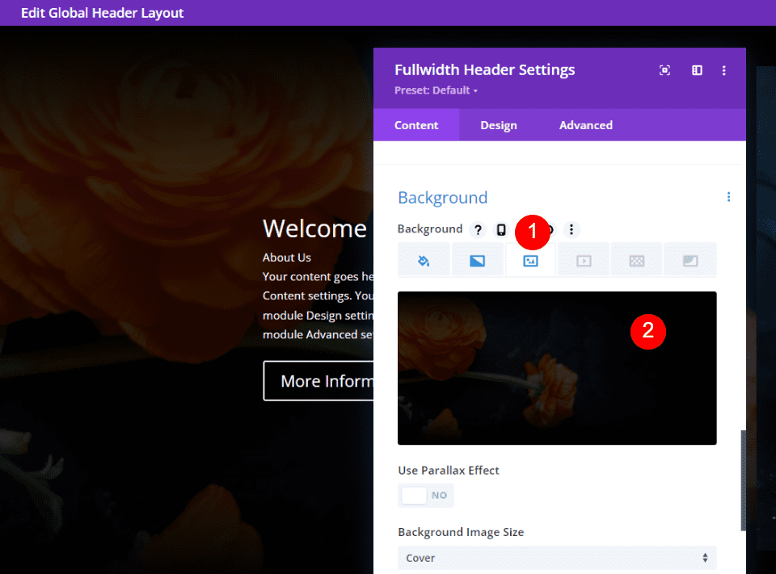The height and width of the screenshot is (574, 776).
Task: Toggle Use Parallax Effect switch
Action: [x=426, y=495]
